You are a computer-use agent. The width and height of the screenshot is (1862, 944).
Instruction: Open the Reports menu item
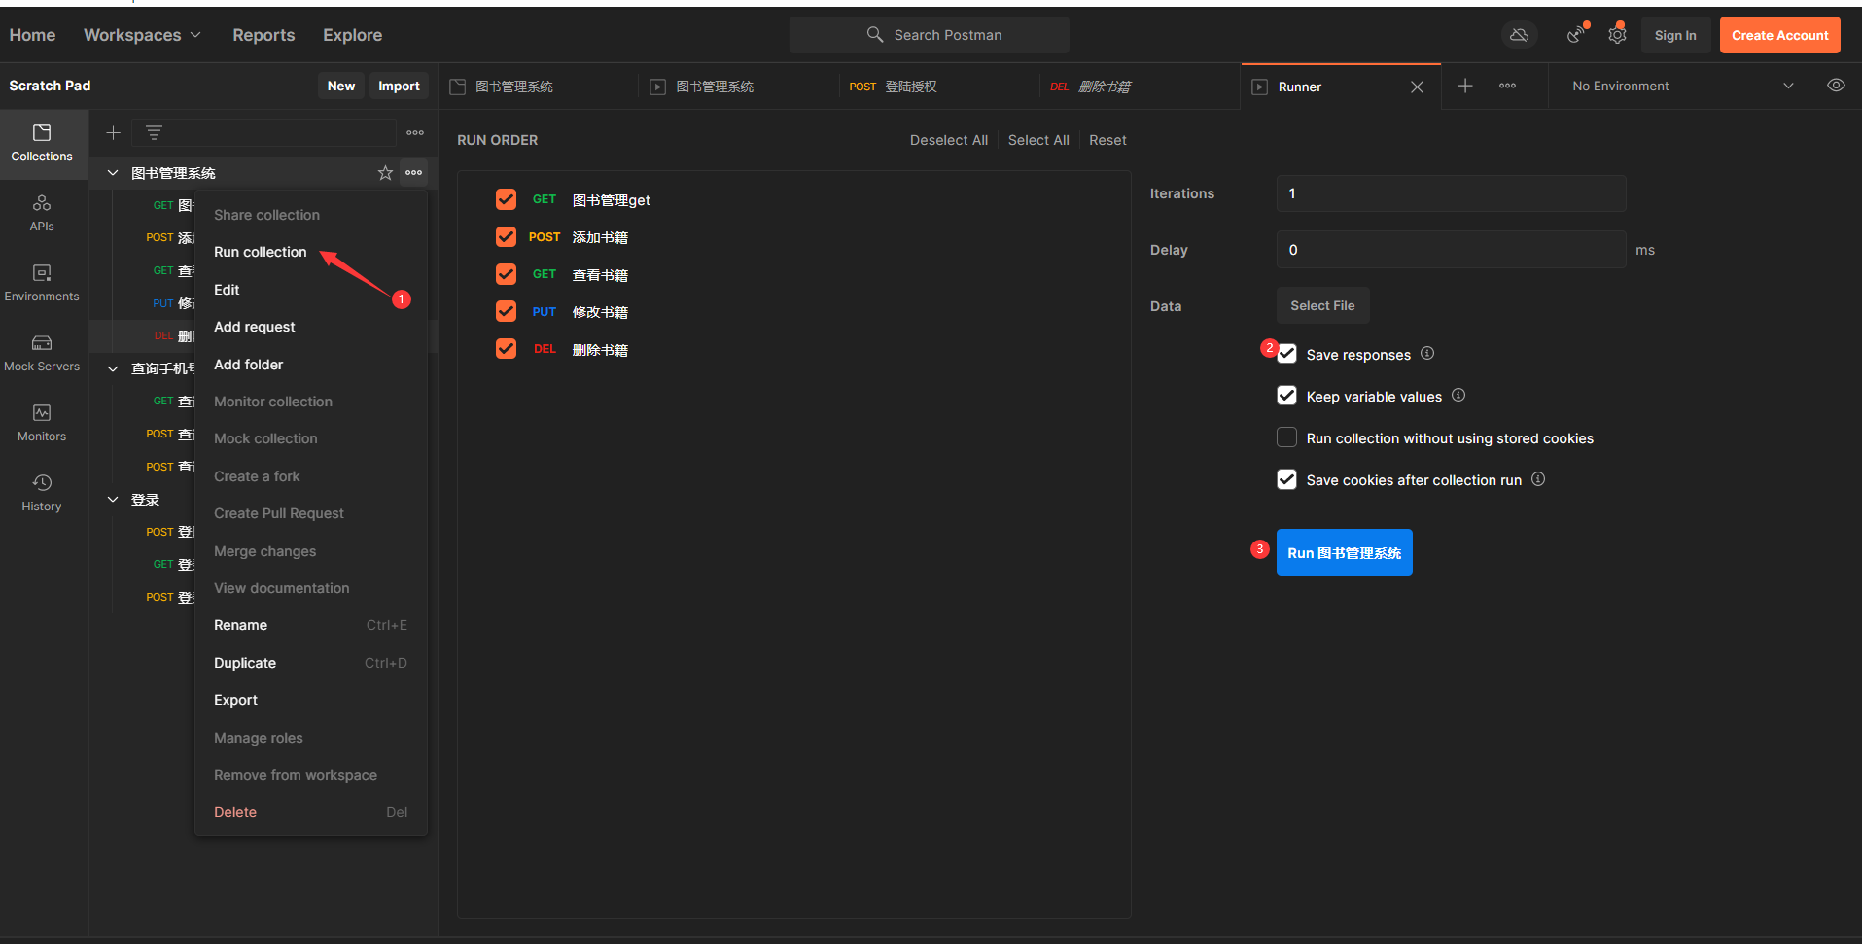[263, 35]
